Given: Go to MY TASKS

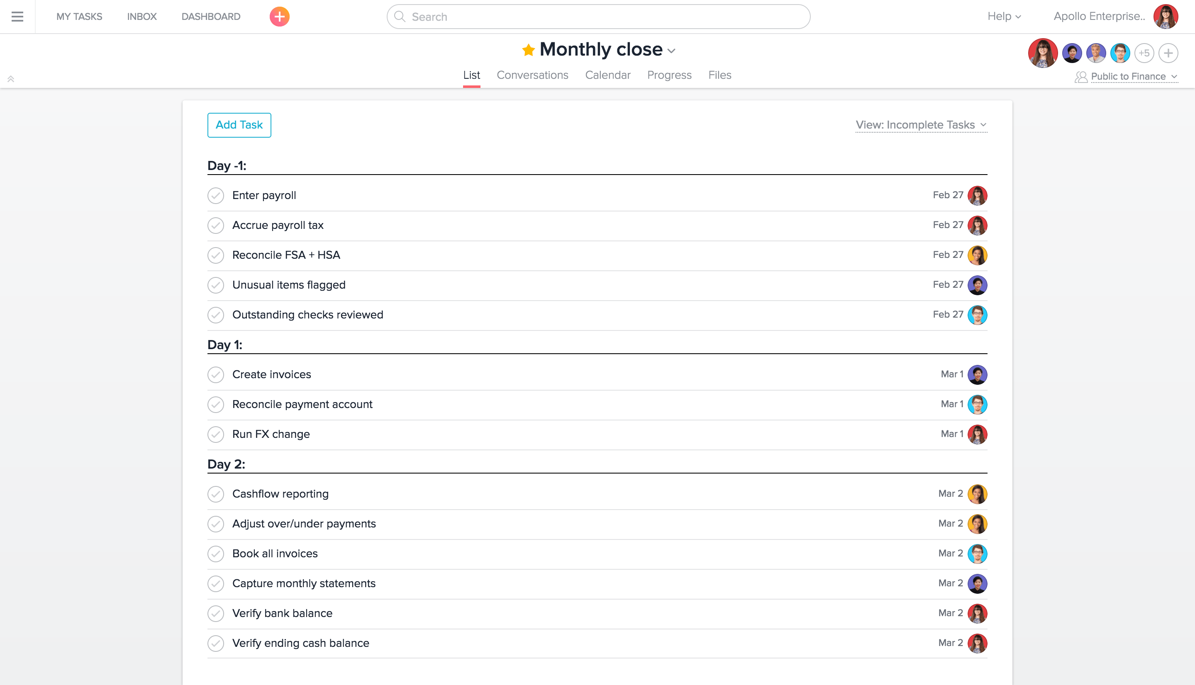Looking at the screenshot, I should click(79, 17).
